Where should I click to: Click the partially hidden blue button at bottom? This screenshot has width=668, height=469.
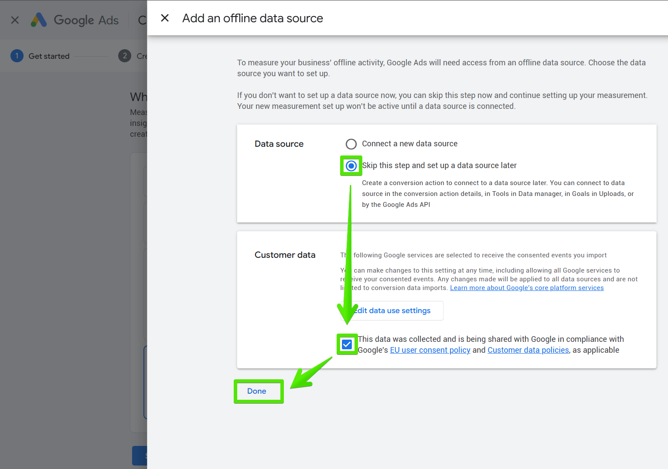point(140,456)
